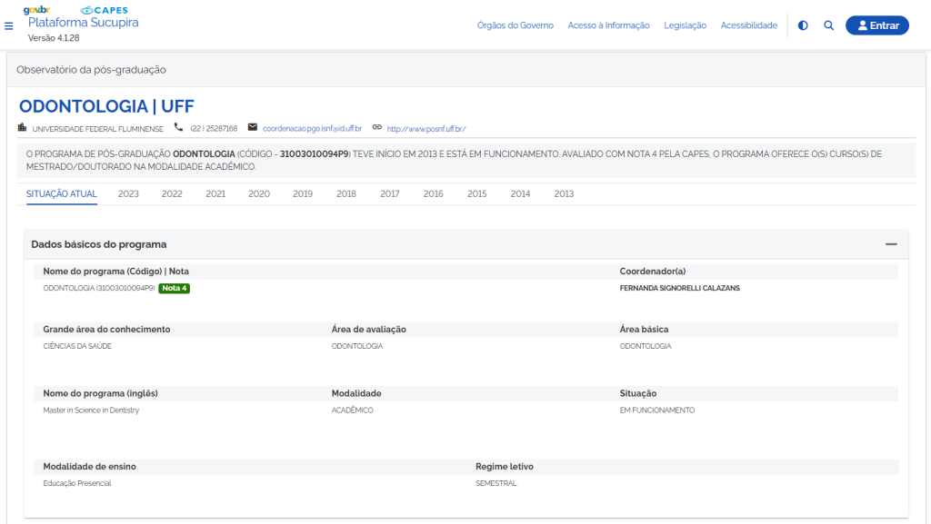This screenshot has width=931, height=524.
Task: Click the green Nota 4 badge
Action: click(174, 288)
